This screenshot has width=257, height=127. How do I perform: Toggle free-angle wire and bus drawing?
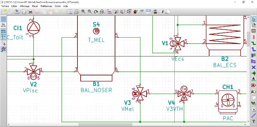tap(4, 49)
